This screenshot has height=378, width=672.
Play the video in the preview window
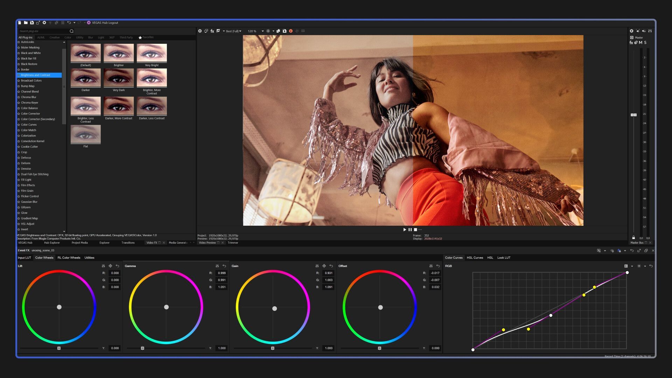404,230
